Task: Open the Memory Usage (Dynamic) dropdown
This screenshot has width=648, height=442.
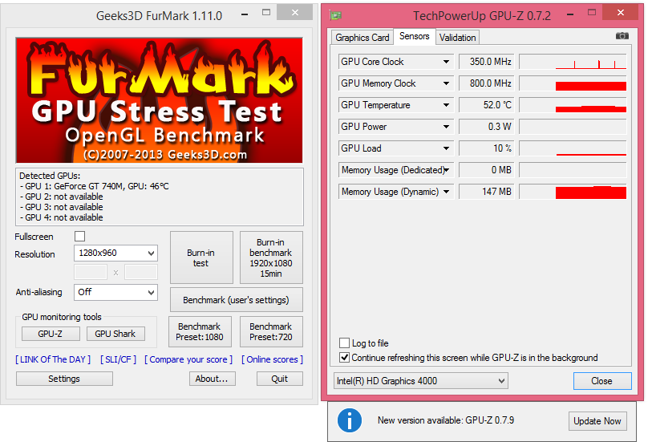Action: 396,192
